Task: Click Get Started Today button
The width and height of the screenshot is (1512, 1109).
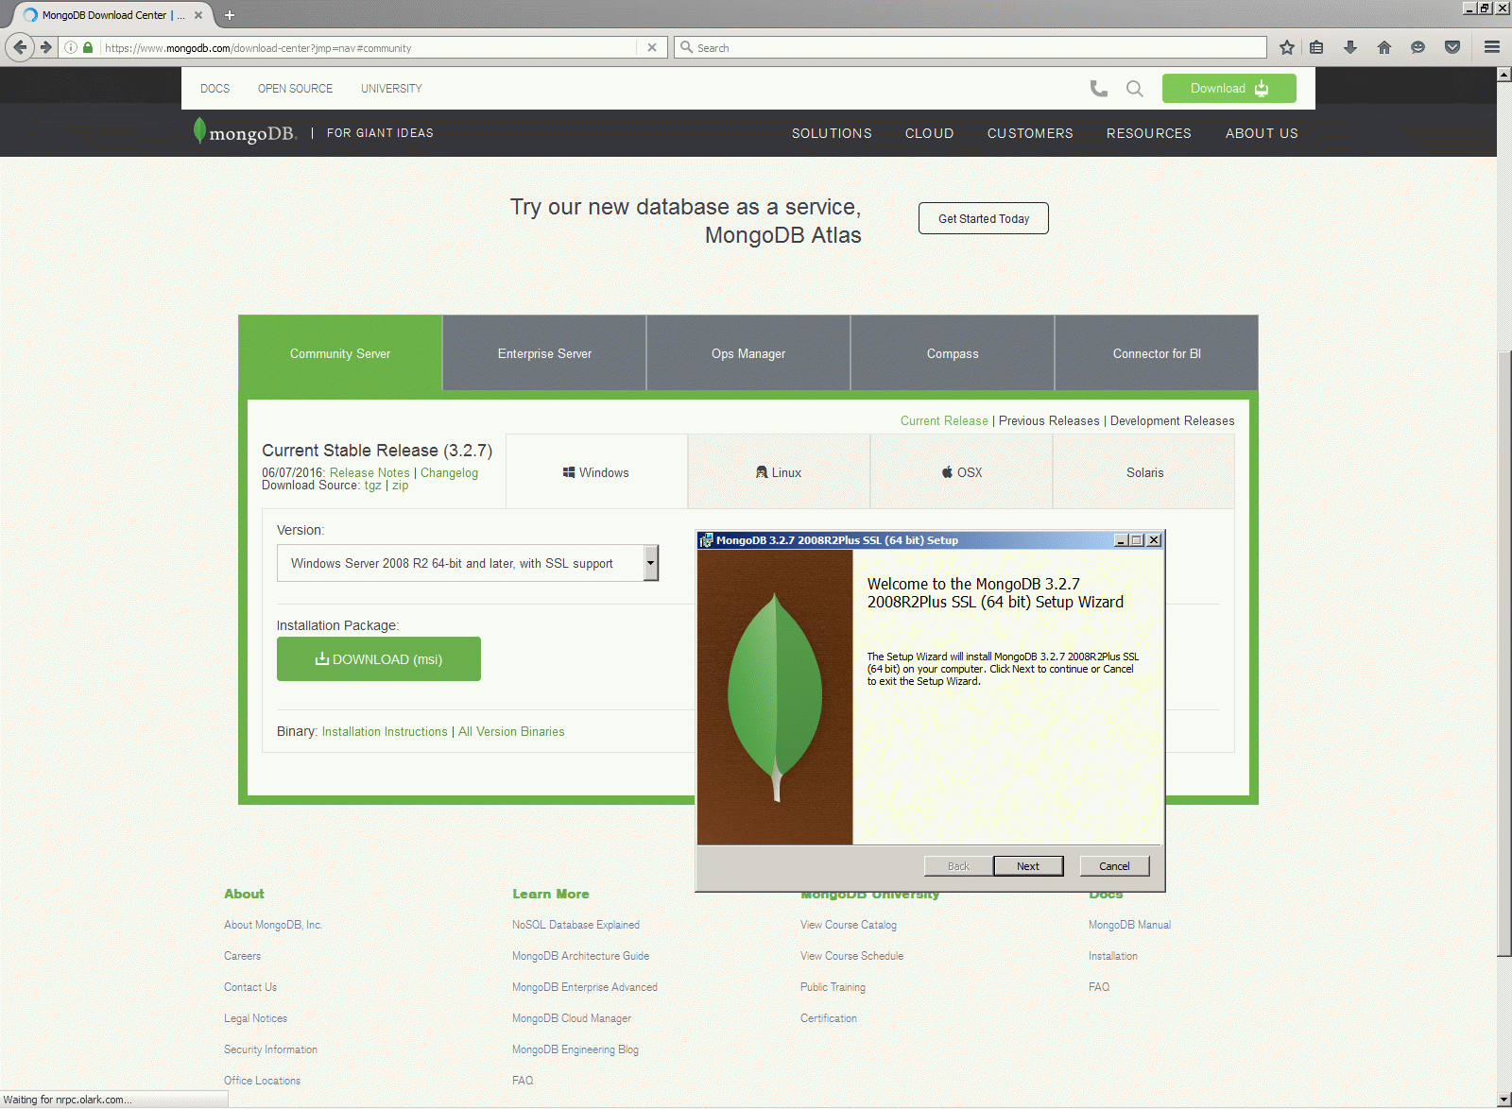Action: coord(984,218)
